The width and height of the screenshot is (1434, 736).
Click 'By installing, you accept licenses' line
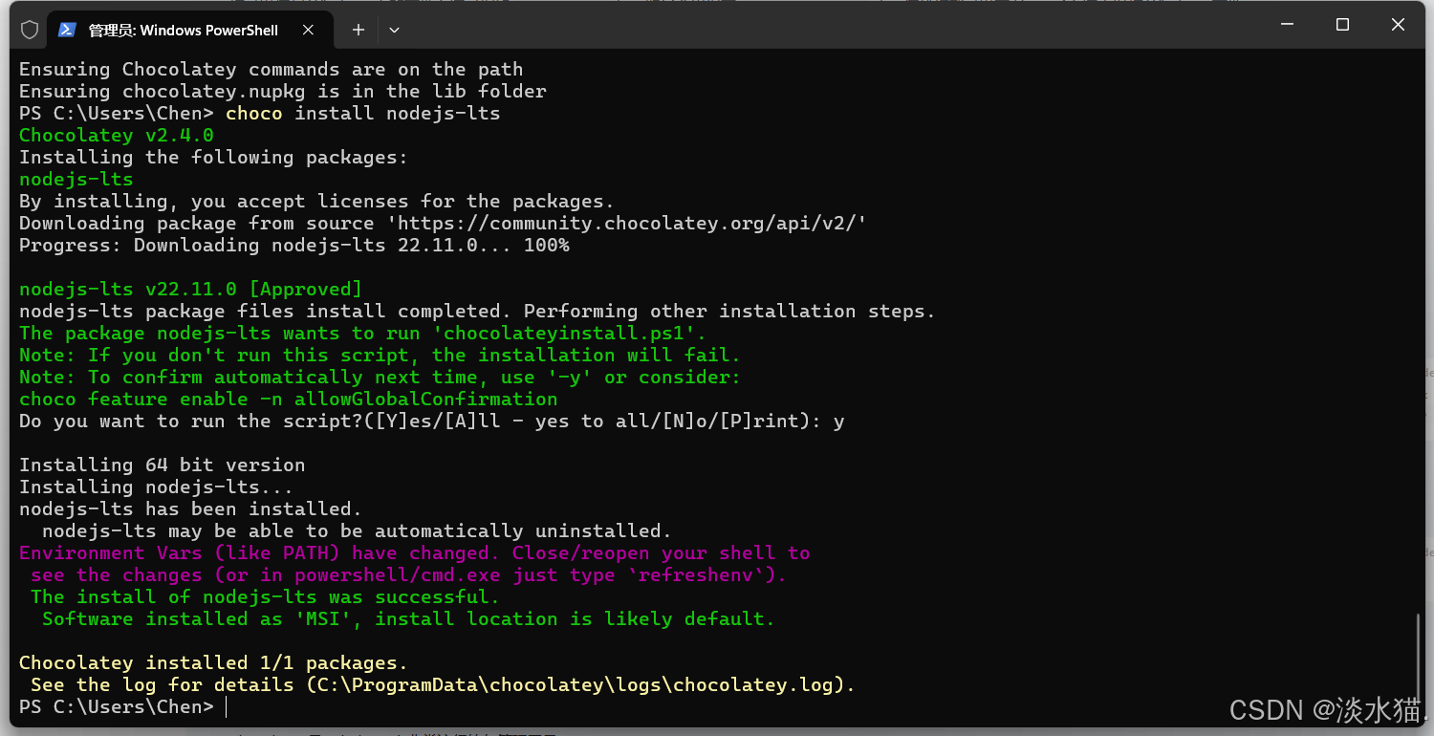pos(316,202)
